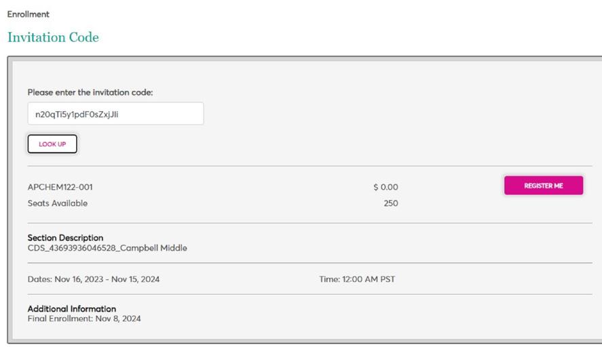Click the divider above Section Description
Image resolution: width=602 pixels, height=353 pixels.
[x=309, y=223]
